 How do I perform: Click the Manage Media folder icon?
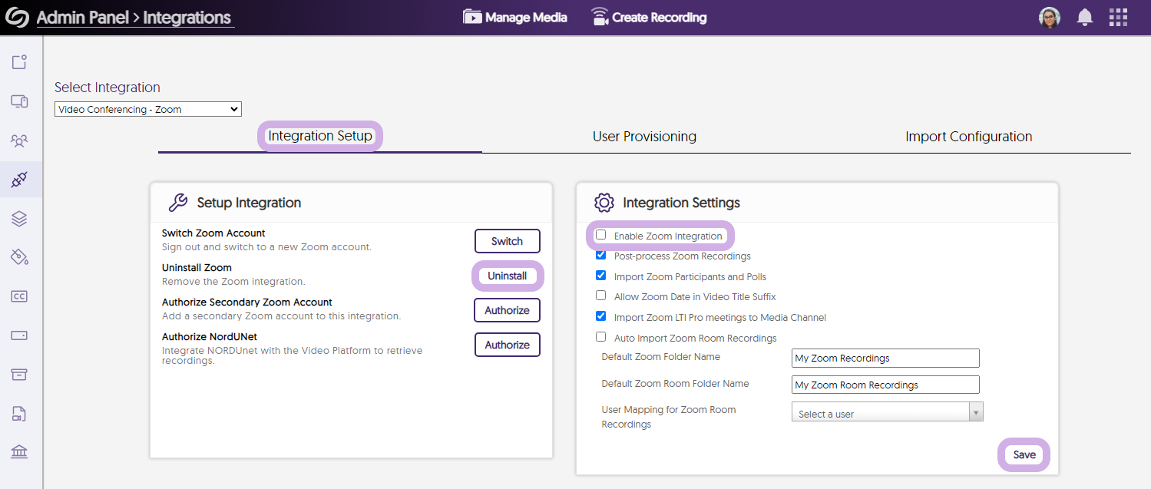pos(472,17)
